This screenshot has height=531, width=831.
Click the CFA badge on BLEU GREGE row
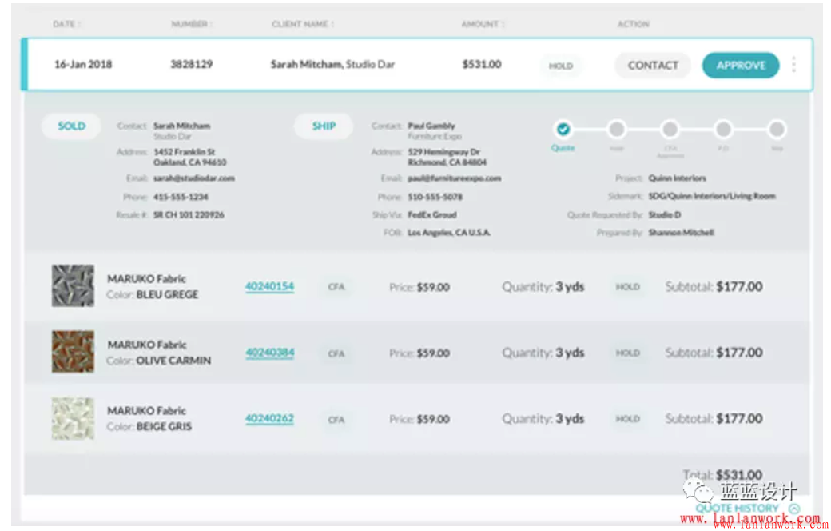coord(336,287)
